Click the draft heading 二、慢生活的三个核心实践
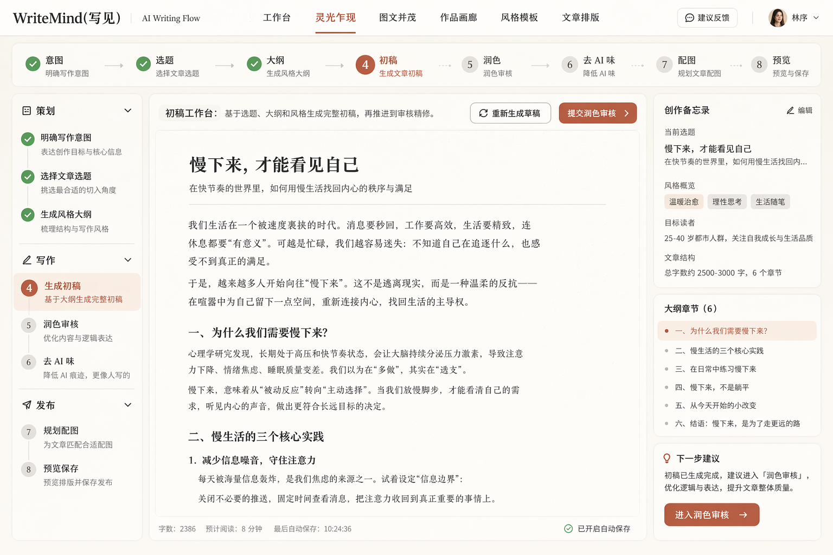 [256, 437]
